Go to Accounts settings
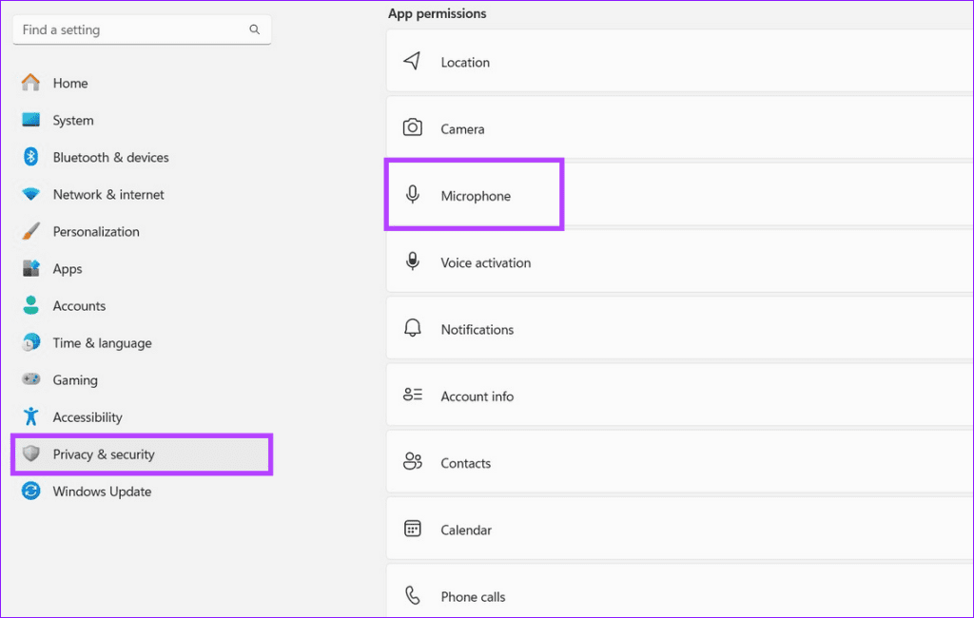This screenshot has height=618, width=974. point(79,305)
